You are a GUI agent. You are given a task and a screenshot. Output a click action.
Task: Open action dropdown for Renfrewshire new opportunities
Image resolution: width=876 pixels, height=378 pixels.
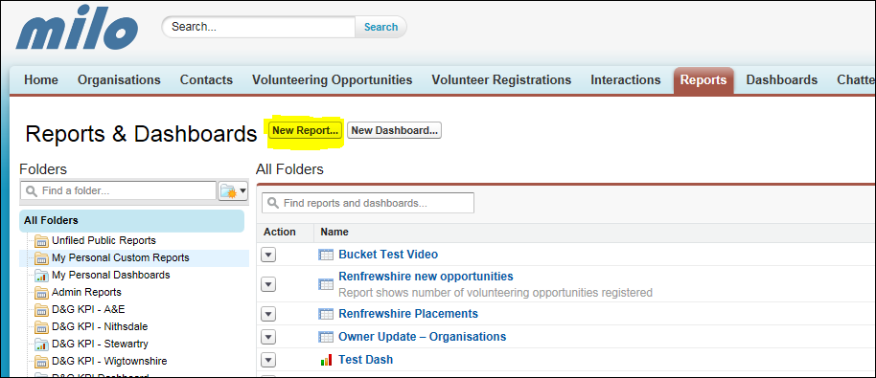[268, 284]
